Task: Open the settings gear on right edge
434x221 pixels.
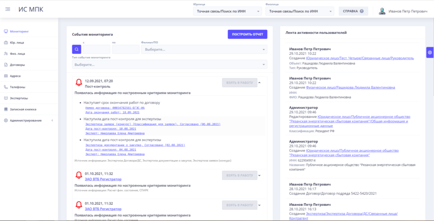Action: [430, 52]
